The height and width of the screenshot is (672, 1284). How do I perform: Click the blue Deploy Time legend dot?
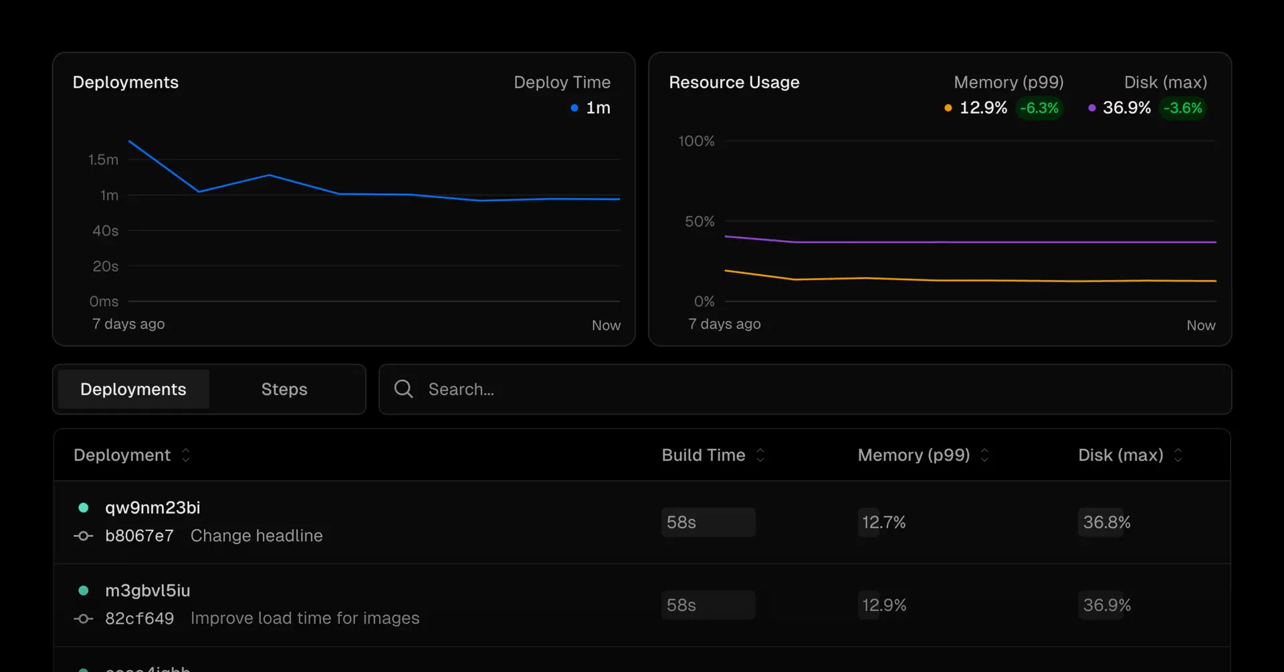pos(574,108)
